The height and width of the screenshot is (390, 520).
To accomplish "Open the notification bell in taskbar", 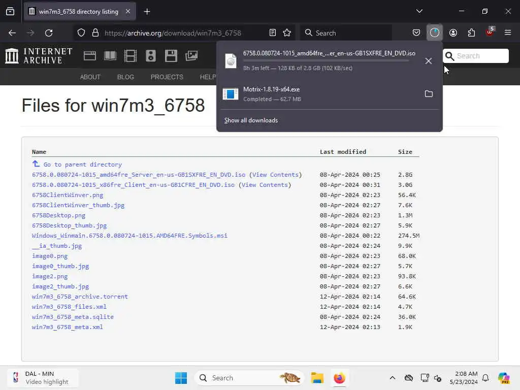I will tap(485, 378).
